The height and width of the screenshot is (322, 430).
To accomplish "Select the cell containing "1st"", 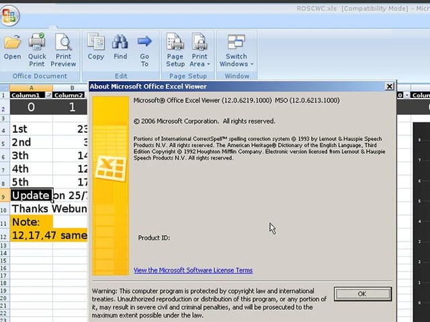I will pyautogui.click(x=32, y=129).
